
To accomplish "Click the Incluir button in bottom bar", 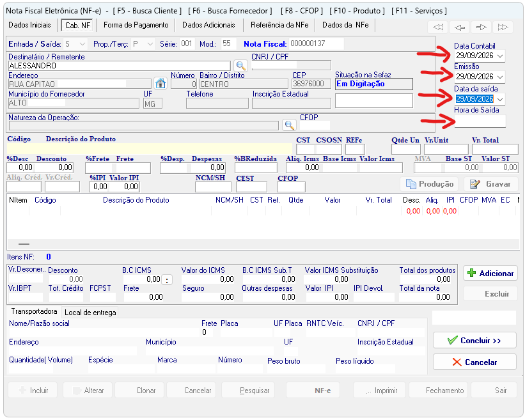I will coord(33,391).
